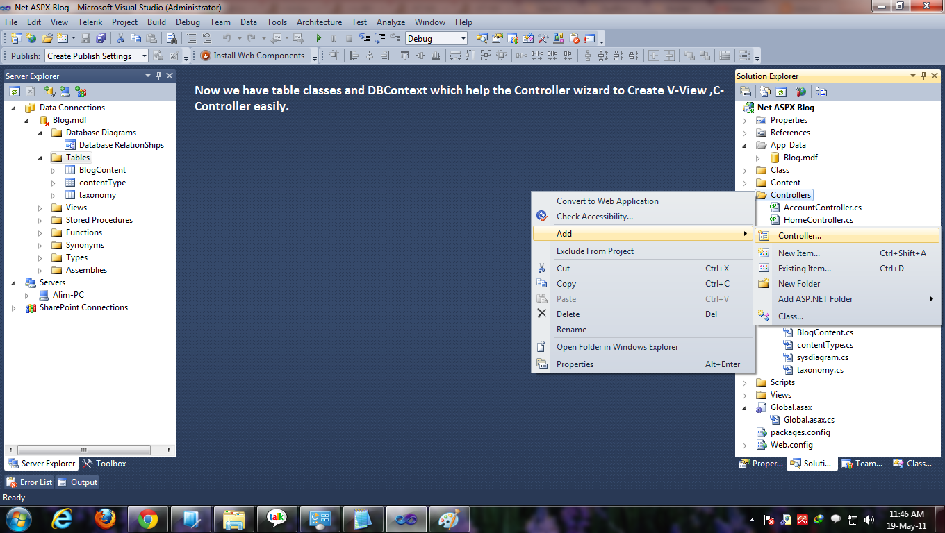The height and width of the screenshot is (533, 945).
Task: Open Properties via the Solution Explorer toolbar icon
Action: pyautogui.click(x=746, y=92)
